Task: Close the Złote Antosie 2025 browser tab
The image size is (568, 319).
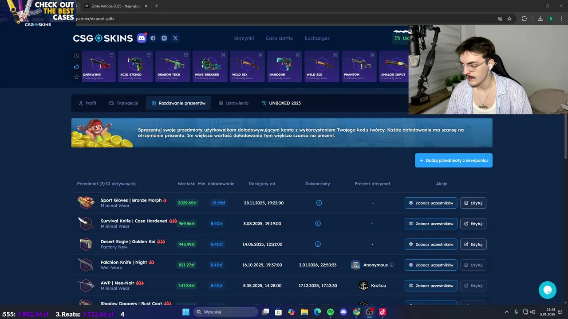Action: (x=146, y=6)
